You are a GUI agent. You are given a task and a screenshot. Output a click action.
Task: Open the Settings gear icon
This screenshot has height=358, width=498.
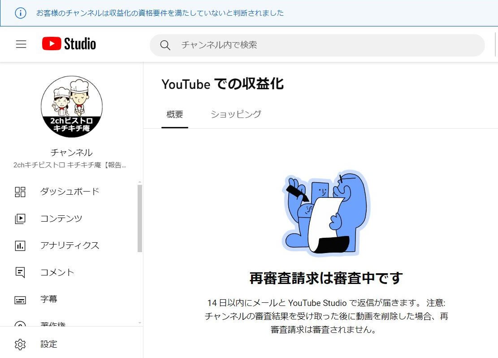pyautogui.click(x=20, y=345)
